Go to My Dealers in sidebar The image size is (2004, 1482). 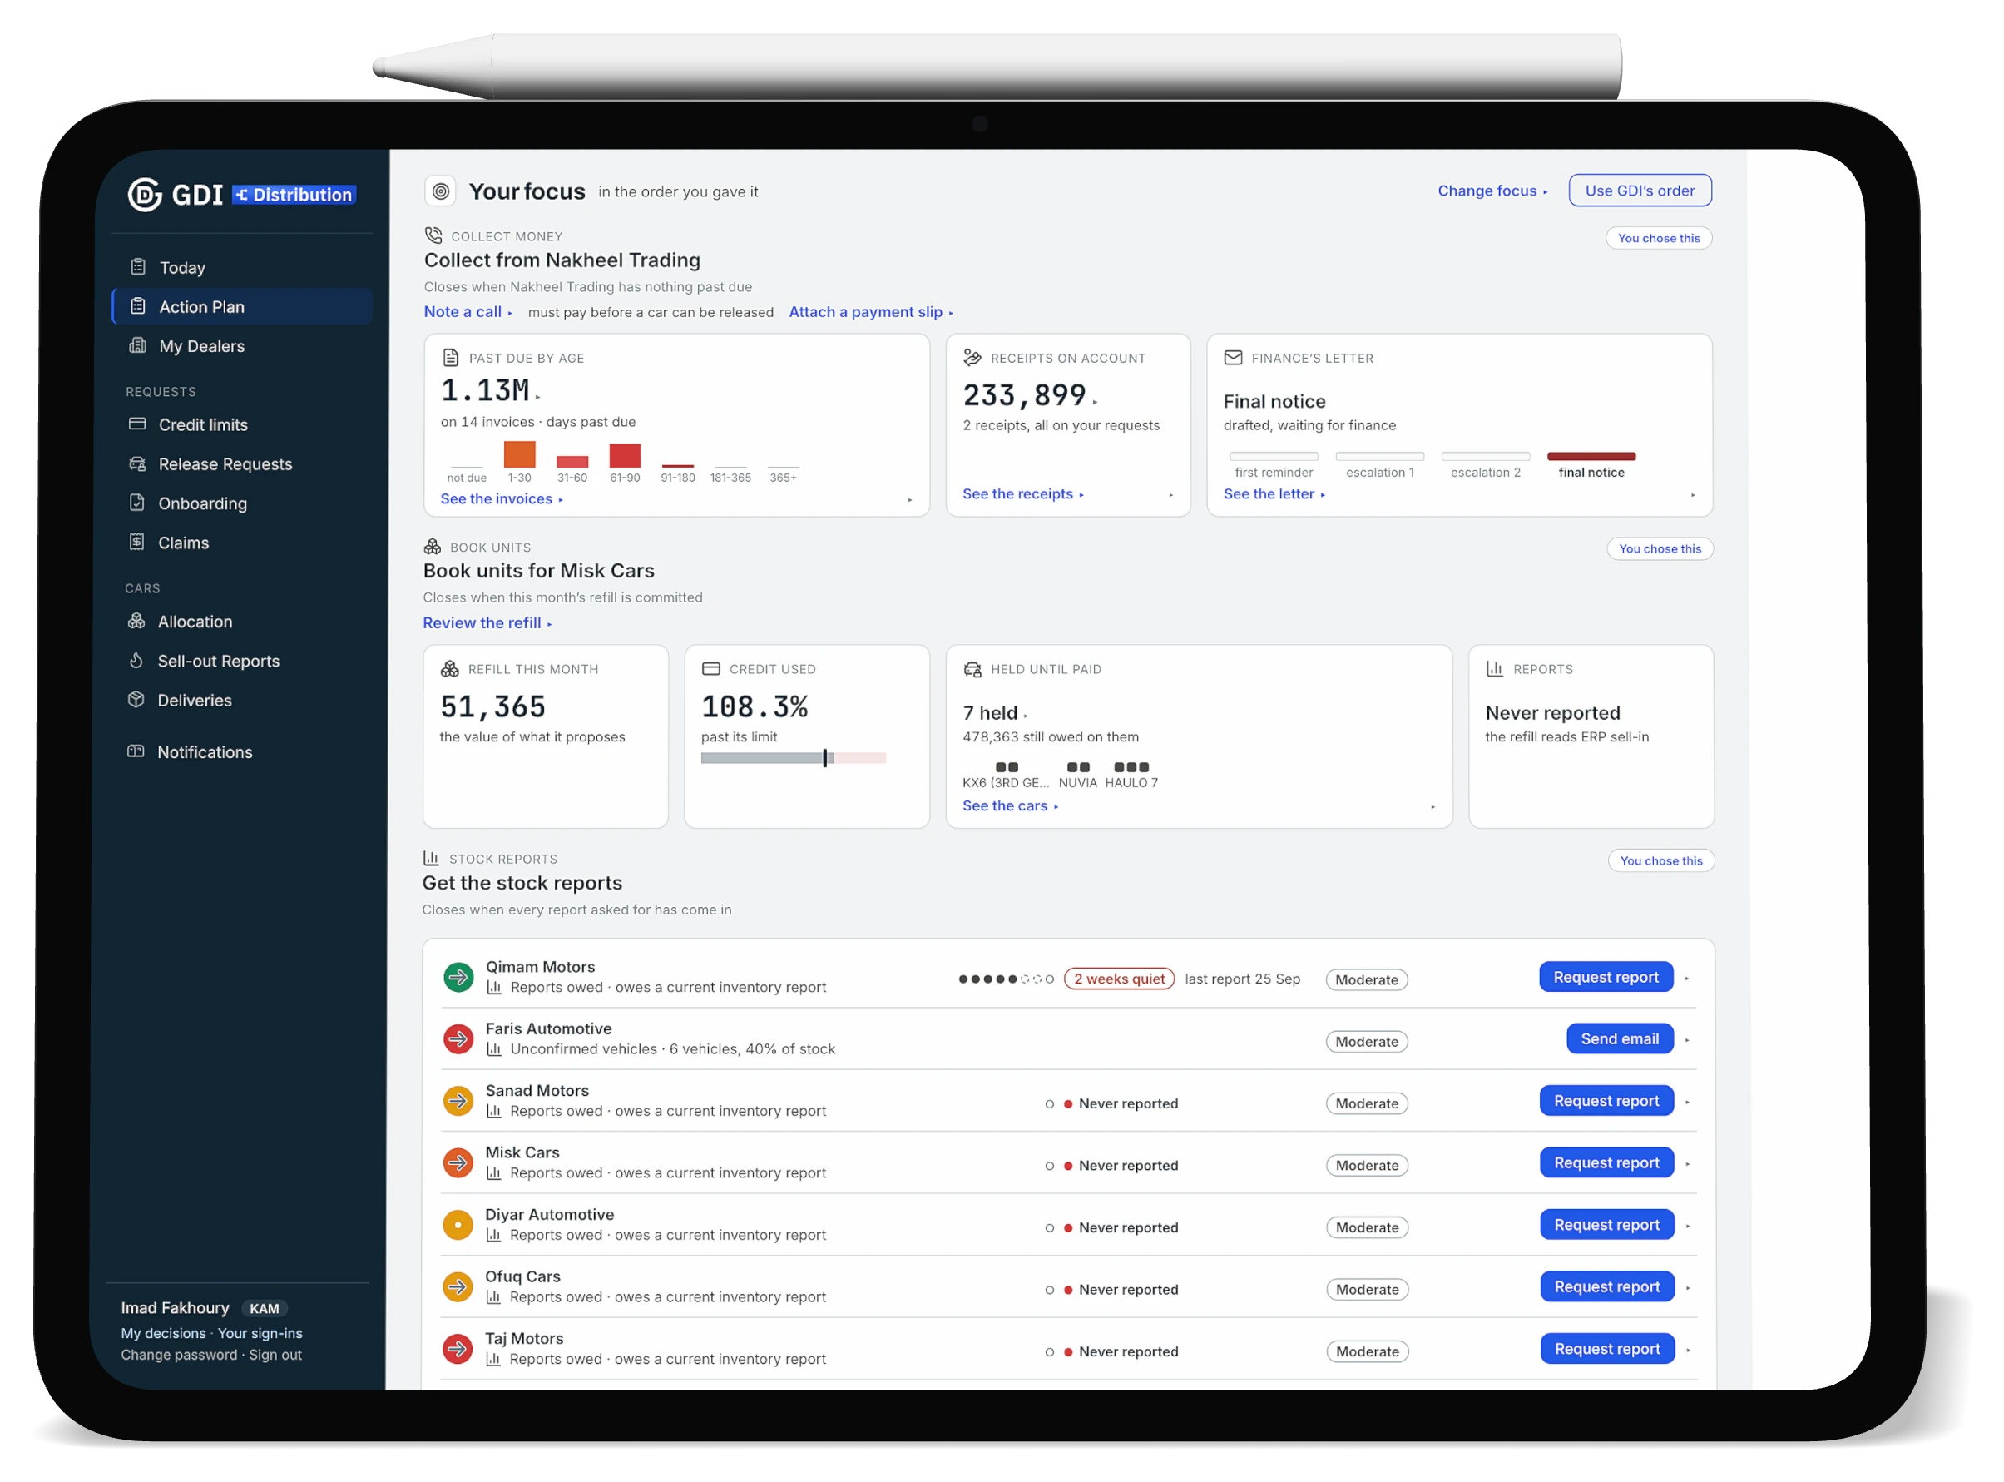[242, 346]
